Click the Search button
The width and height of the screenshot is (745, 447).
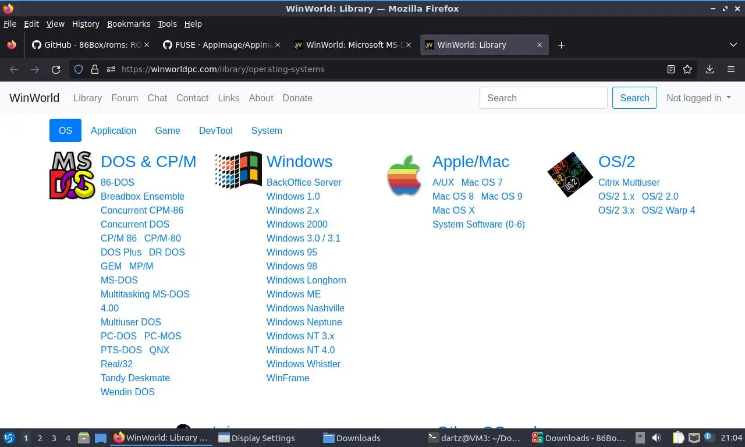tap(634, 98)
